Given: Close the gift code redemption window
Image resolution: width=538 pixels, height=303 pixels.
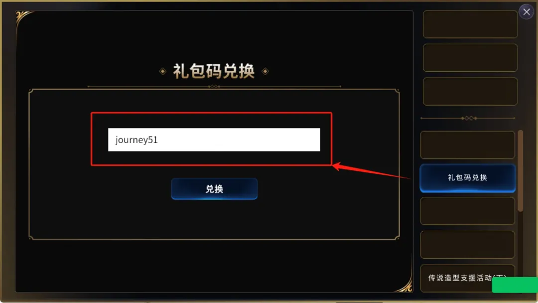Looking at the screenshot, I should [x=527, y=12].
